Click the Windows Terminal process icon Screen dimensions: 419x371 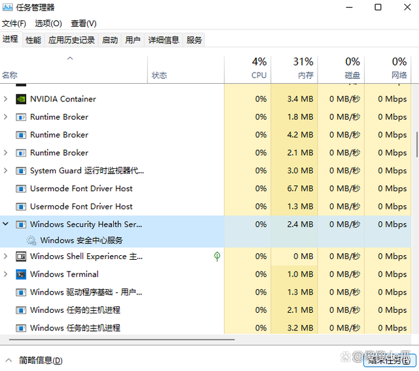click(21, 274)
